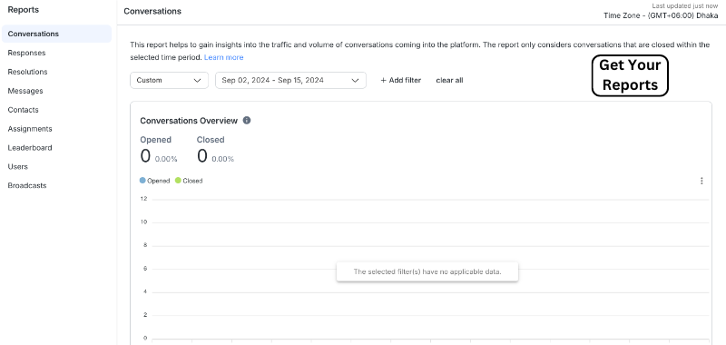Toggle the Opened series in the chart legend
This screenshot has width=726, height=345.
pos(154,181)
